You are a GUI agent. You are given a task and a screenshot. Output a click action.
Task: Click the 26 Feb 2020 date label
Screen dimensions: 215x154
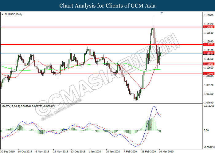point(148,152)
